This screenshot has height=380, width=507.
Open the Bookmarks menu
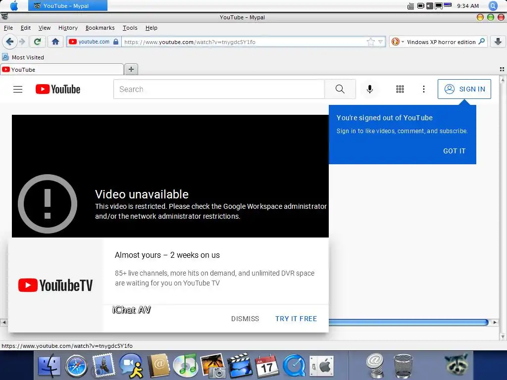pos(100,28)
